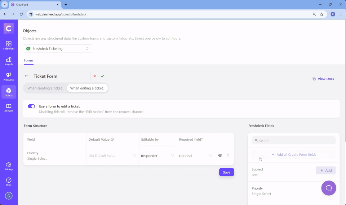
Task: Open the Announce megaphone icon
Action: tap(9, 77)
